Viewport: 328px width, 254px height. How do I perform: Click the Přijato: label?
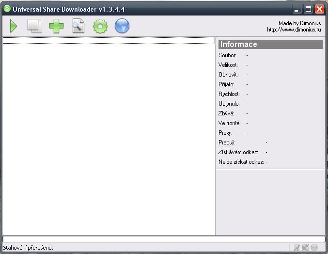click(x=226, y=84)
